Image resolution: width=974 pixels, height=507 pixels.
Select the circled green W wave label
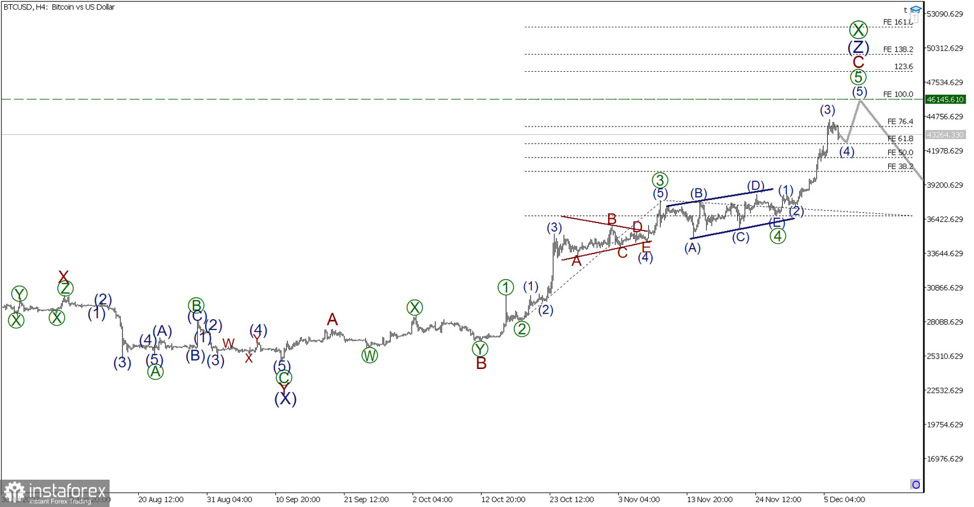click(x=370, y=356)
